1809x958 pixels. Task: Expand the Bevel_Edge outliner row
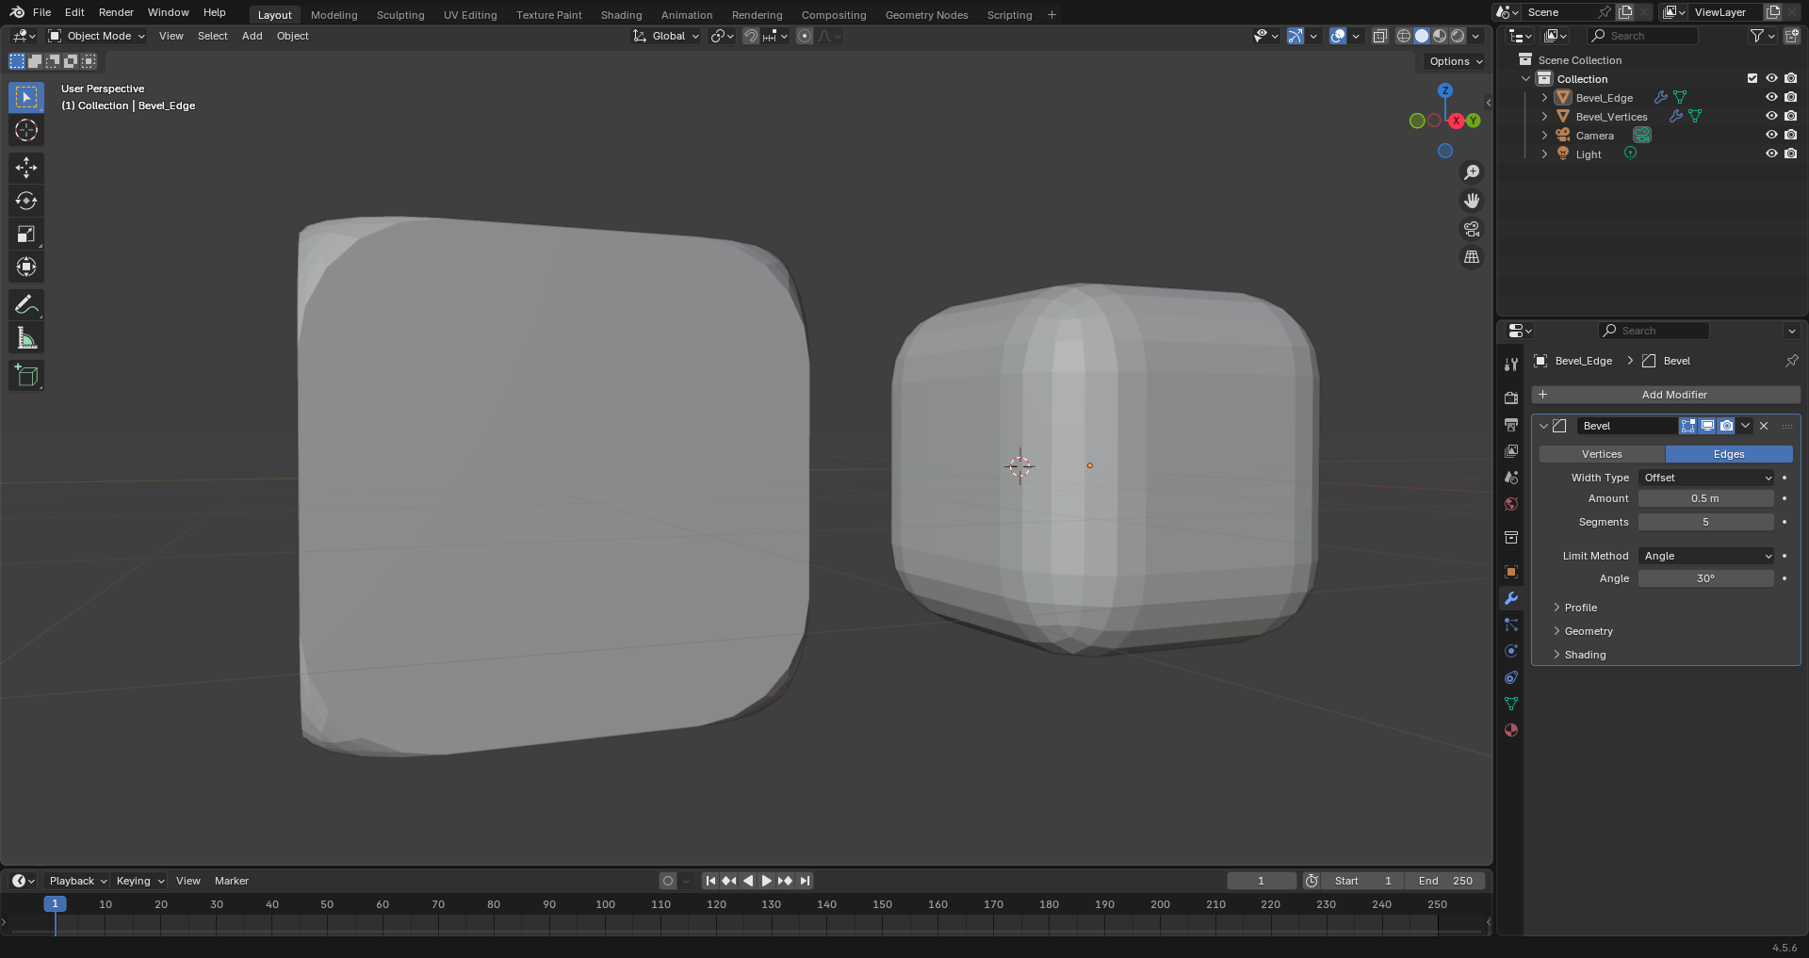click(1544, 97)
